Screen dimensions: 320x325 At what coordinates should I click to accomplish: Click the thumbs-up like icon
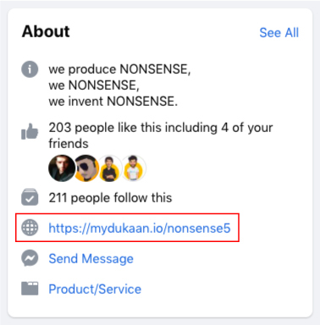30,131
